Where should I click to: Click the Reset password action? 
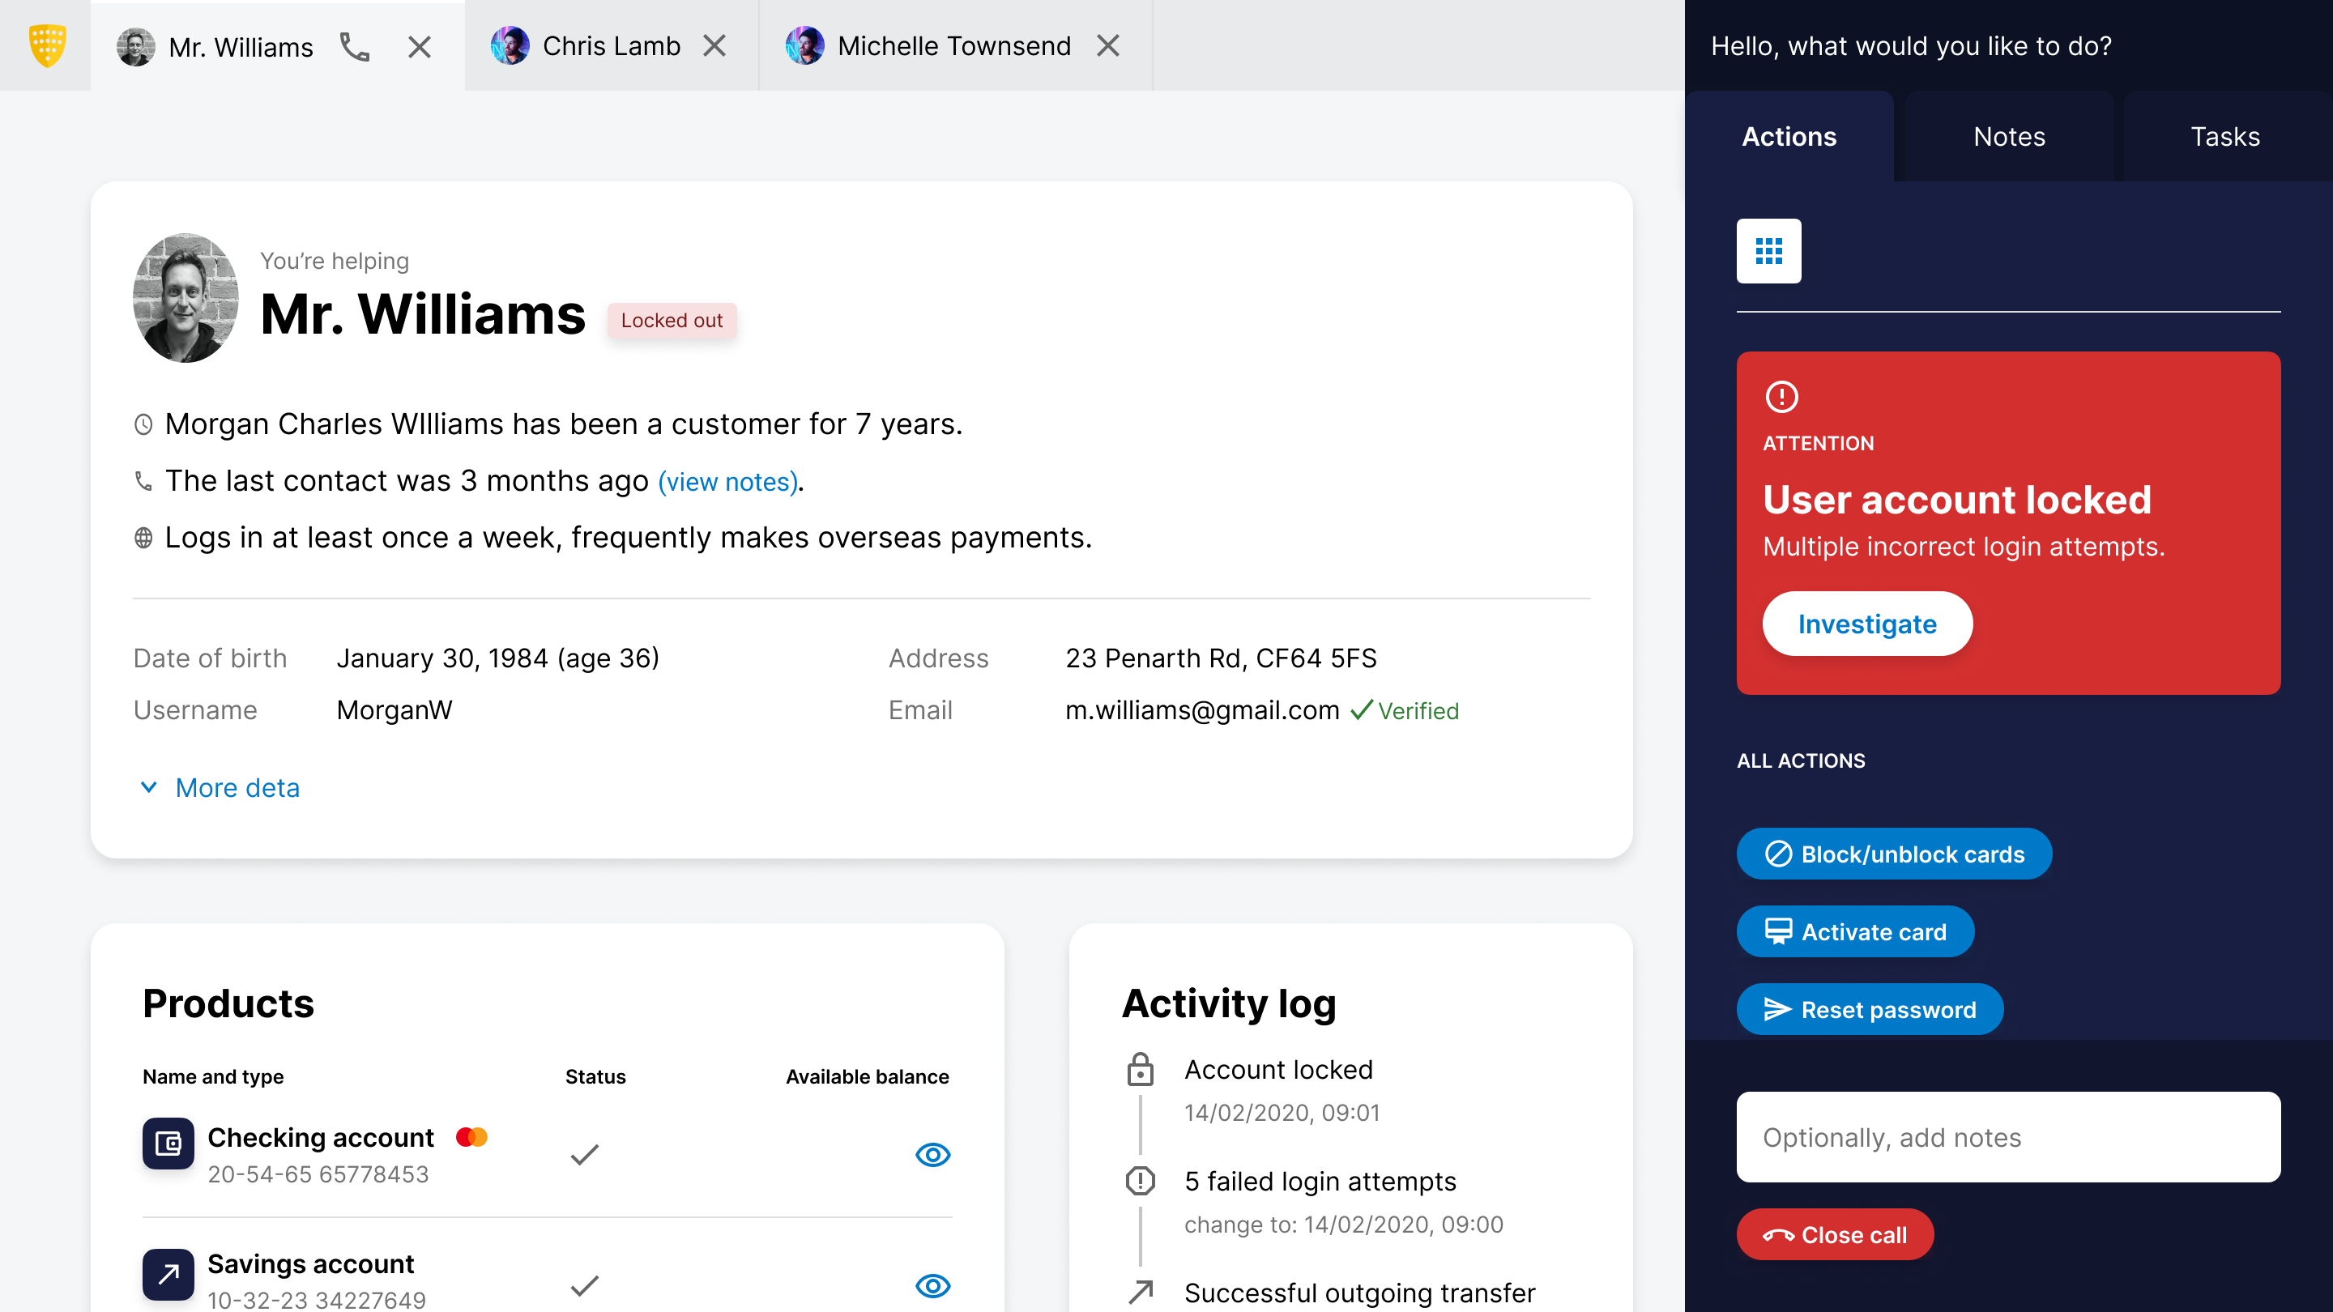(x=1870, y=1010)
